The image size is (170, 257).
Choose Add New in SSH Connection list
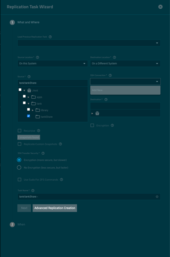click(125, 90)
